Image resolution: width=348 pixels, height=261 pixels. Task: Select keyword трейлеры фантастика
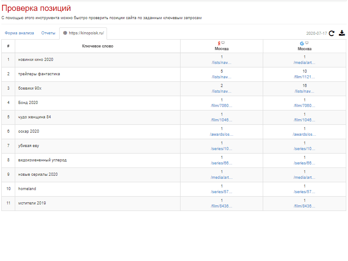pos(39,74)
